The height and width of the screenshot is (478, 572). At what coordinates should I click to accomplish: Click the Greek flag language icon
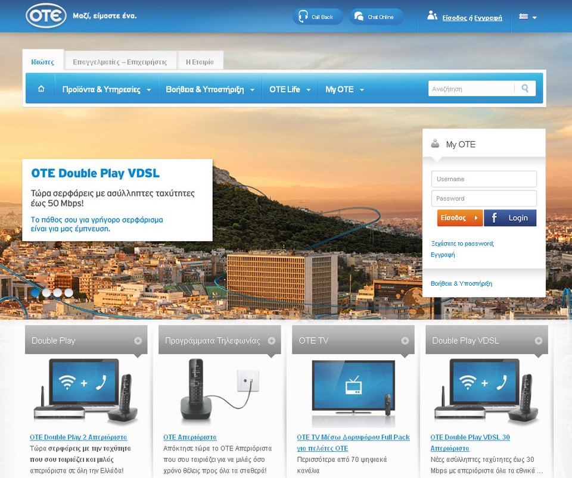point(524,17)
